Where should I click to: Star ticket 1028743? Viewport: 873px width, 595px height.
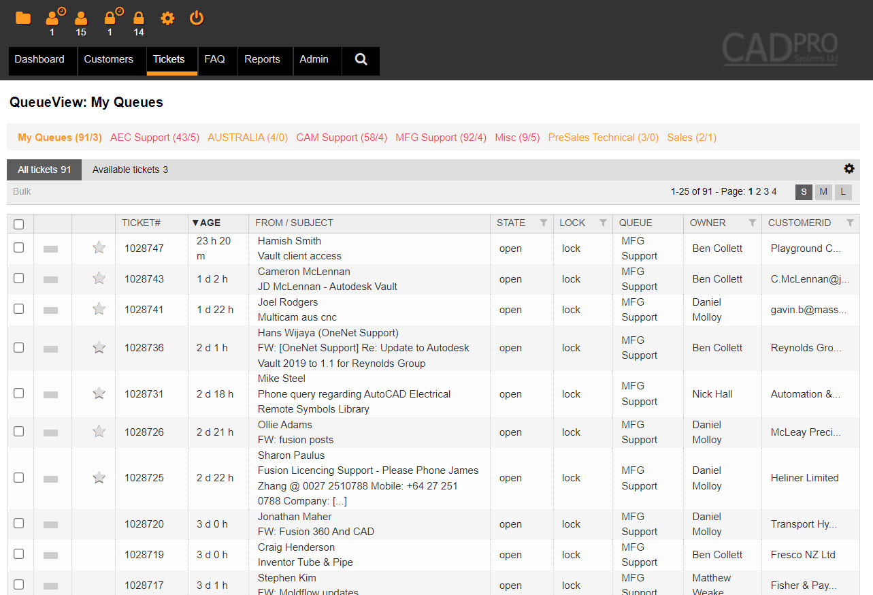coord(99,278)
